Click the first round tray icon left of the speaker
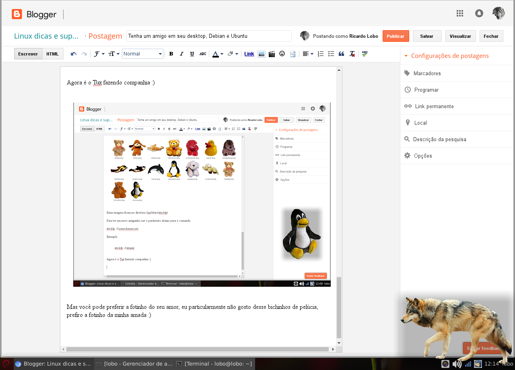 (445, 364)
